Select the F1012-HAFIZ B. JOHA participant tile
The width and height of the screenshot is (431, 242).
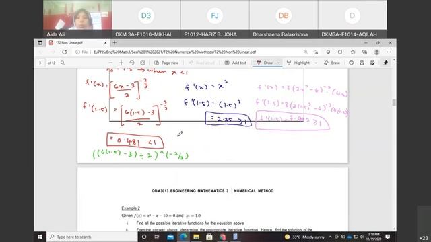coord(215,19)
